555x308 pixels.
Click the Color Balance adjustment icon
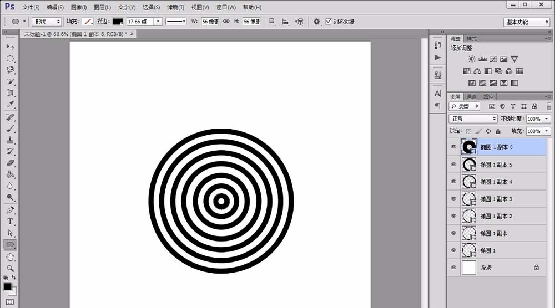tap(477, 71)
